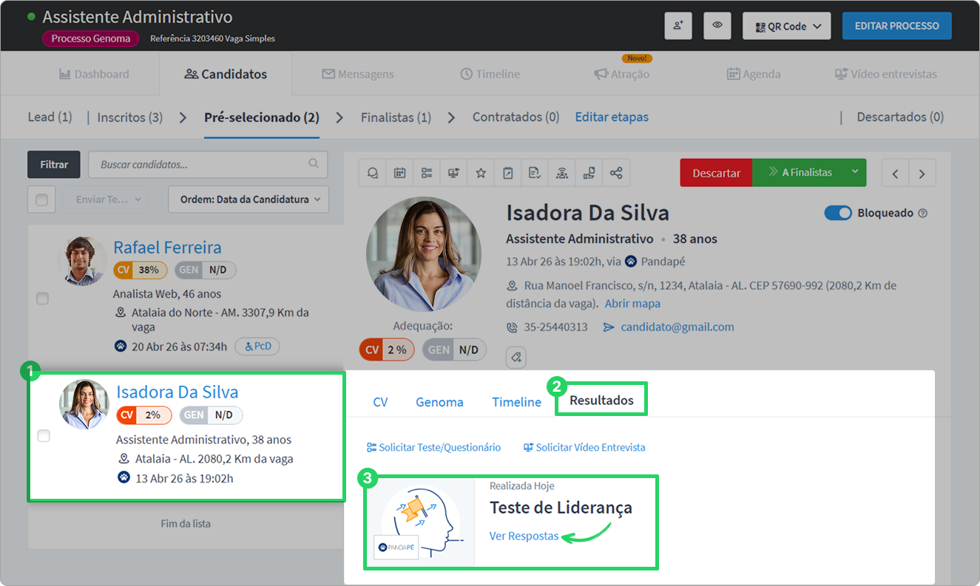Expand Ordem: Data da Candidatura dropdown

249,200
